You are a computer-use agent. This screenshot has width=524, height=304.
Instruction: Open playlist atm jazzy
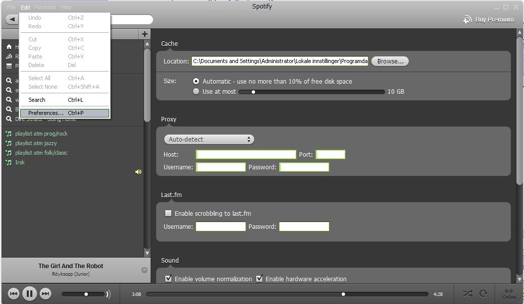click(x=36, y=143)
